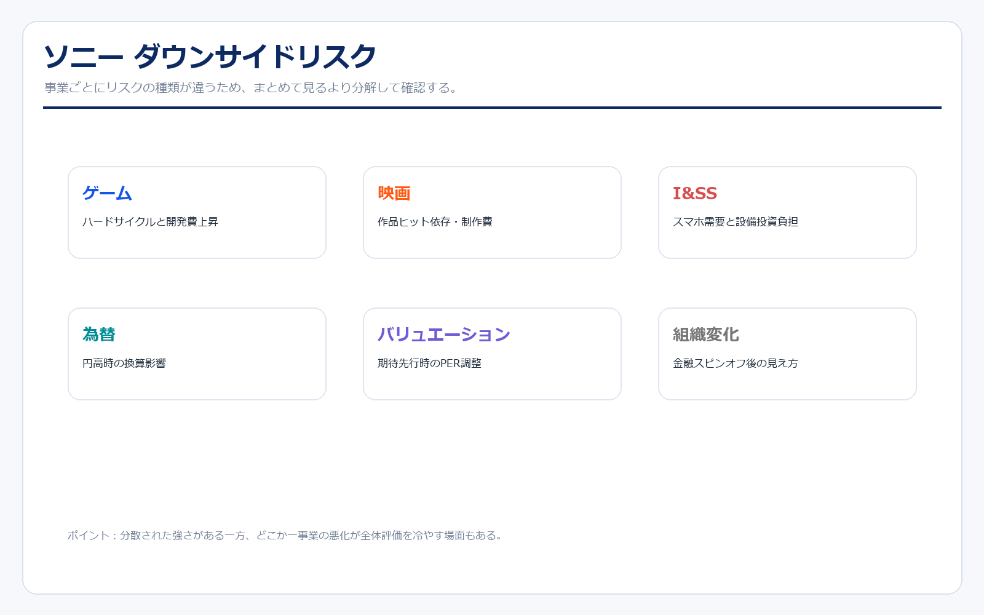Image resolution: width=984 pixels, height=615 pixels.
Task: Click the text ハードサイクルと開発費上昇
Action: coord(150,222)
